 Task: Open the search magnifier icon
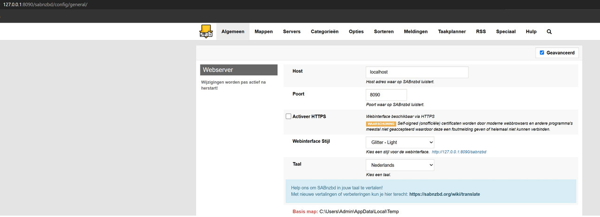coord(549,31)
